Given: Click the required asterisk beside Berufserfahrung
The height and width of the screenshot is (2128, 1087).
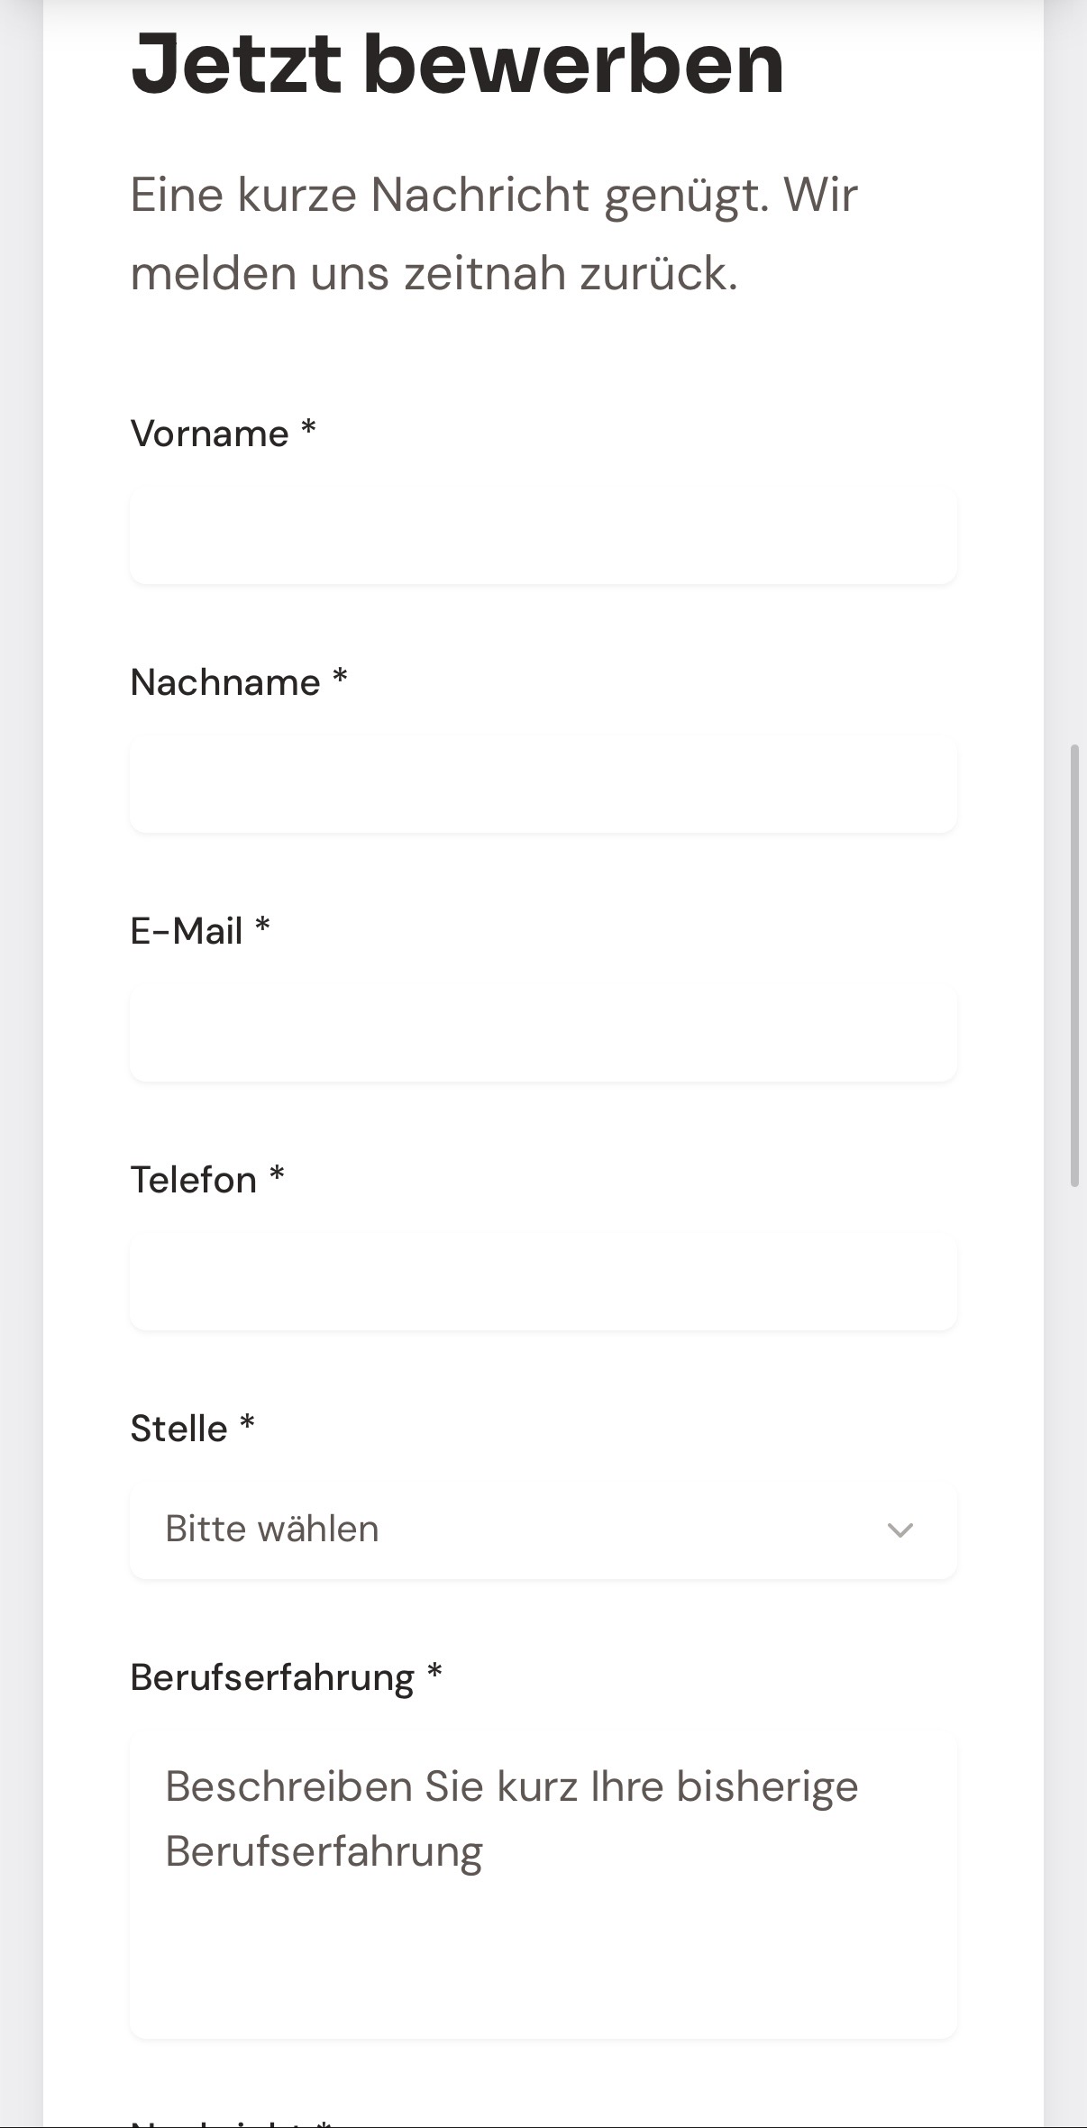Looking at the screenshot, I should pos(434,1672).
